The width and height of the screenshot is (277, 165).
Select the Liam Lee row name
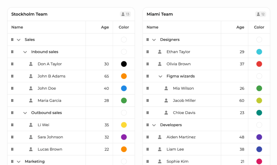[175, 149]
